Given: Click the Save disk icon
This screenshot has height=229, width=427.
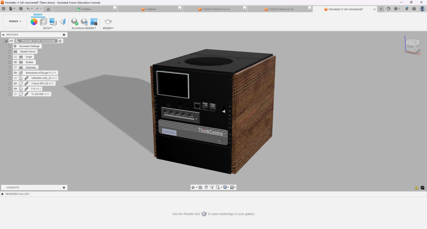Looking at the screenshot, I should point(21,9).
